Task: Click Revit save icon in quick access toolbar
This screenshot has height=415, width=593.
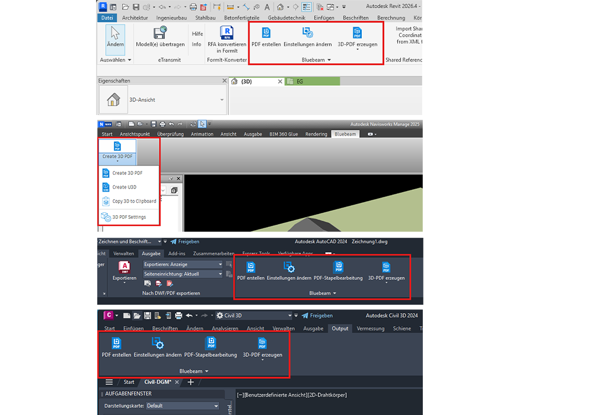Action: pos(136,7)
